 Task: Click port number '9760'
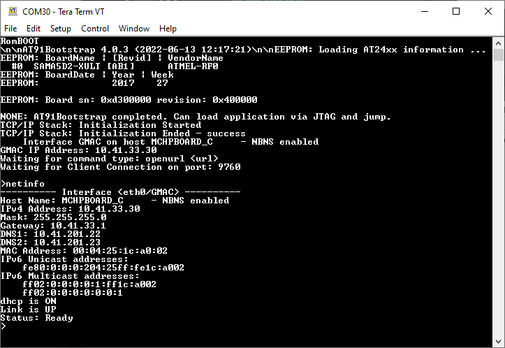tap(229, 167)
